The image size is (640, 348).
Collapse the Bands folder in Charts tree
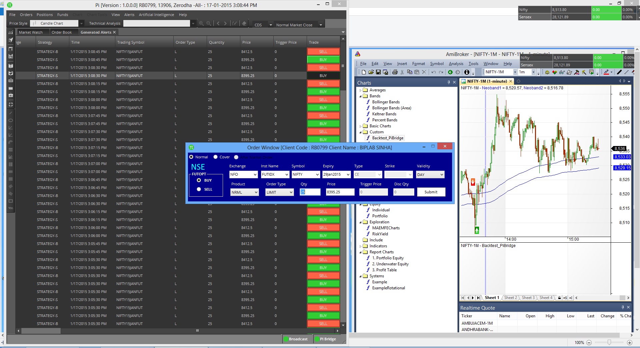pos(360,96)
